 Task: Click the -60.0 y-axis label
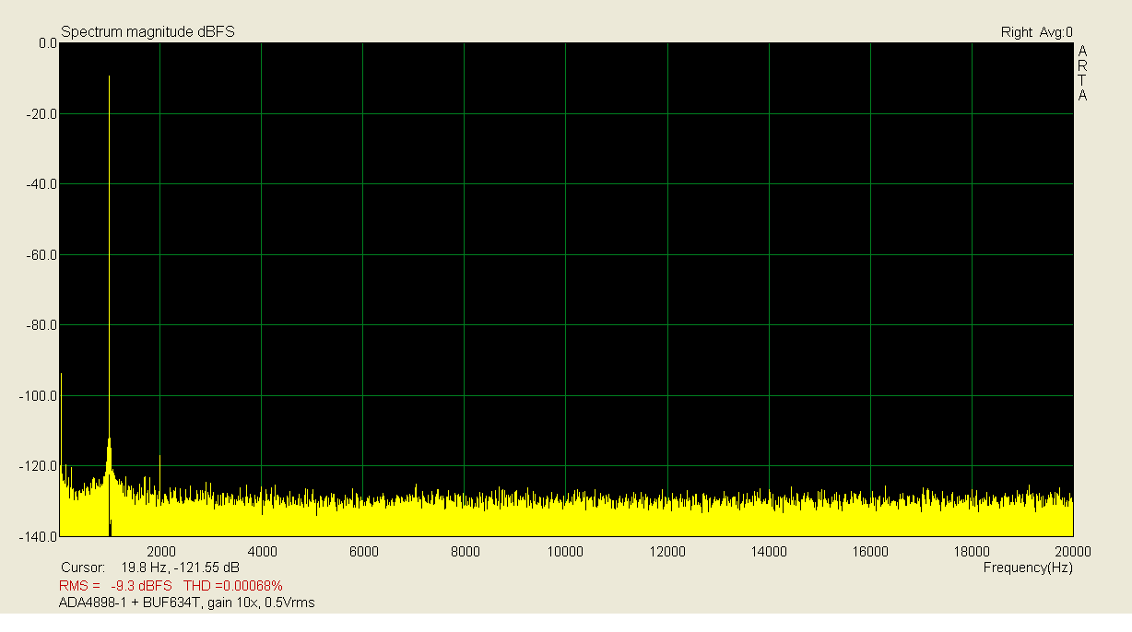pyautogui.click(x=43, y=255)
